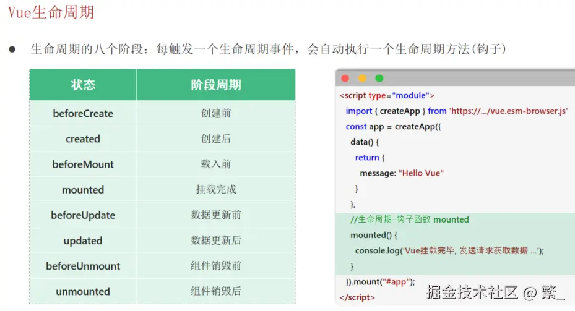Click the '状态' table header
575x311 pixels.
(x=83, y=85)
